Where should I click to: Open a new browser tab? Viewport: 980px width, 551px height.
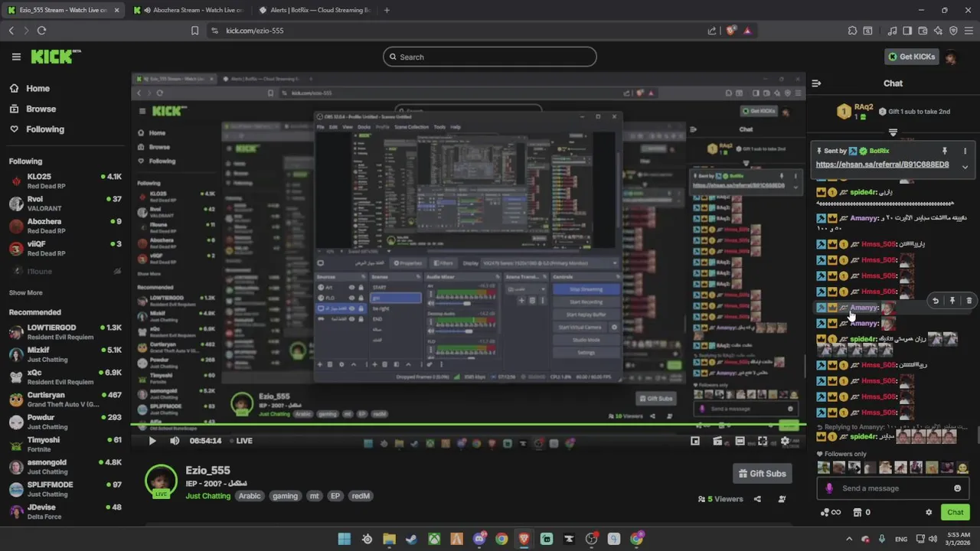tap(387, 10)
